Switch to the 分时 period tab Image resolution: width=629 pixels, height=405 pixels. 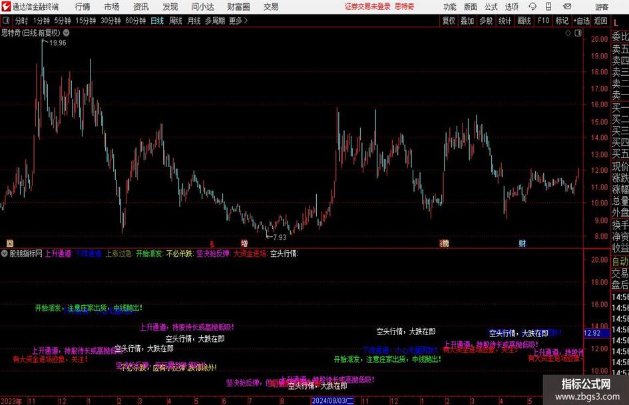pos(22,21)
